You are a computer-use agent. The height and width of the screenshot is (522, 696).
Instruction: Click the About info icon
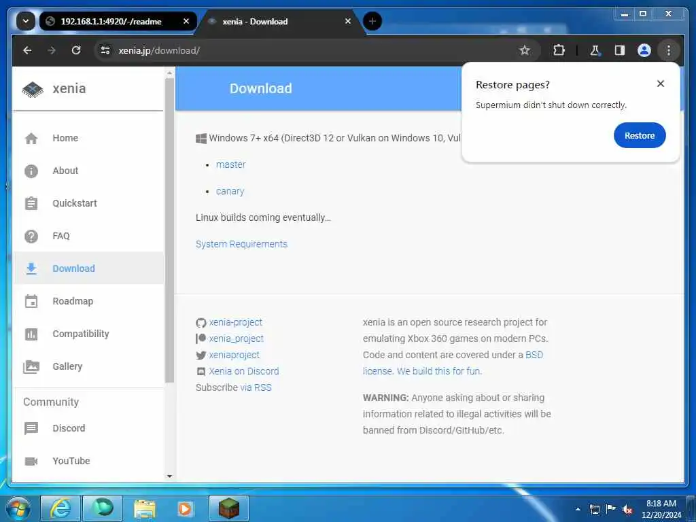point(31,171)
